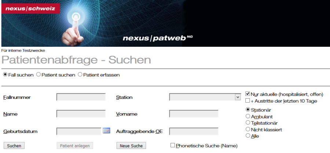Open the Geburtsdatum calendar picker icon

coord(106,130)
